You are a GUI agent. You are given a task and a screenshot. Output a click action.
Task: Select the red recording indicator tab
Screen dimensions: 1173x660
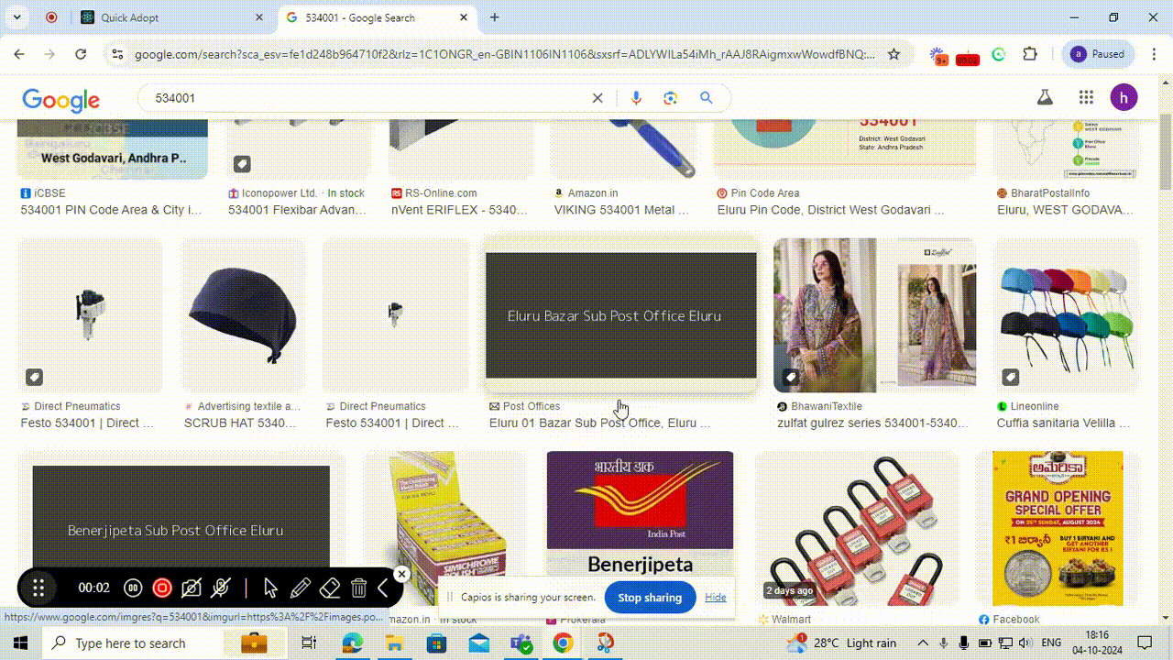click(x=51, y=17)
